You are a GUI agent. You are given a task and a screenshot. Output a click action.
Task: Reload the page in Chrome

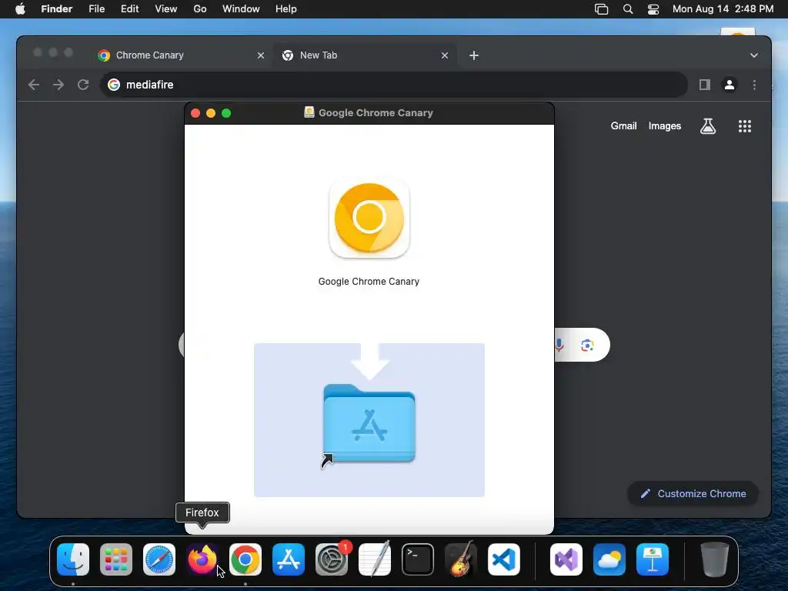click(83, 85)
